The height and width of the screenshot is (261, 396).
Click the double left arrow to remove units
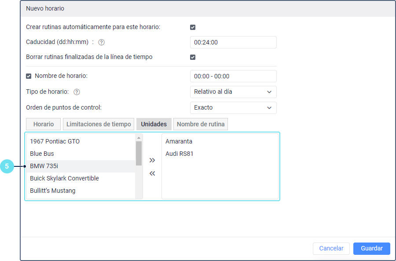[x=152, y=173]
